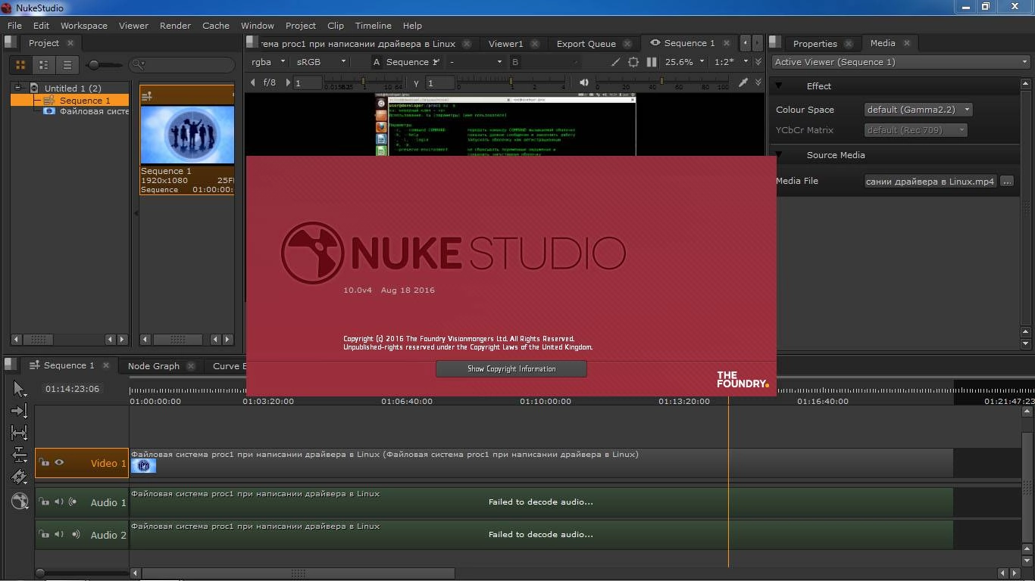Viewport: 1035px width, 581px height.
Task: Open the 25.6% zoom dropdown
Action: coord(685,62)
